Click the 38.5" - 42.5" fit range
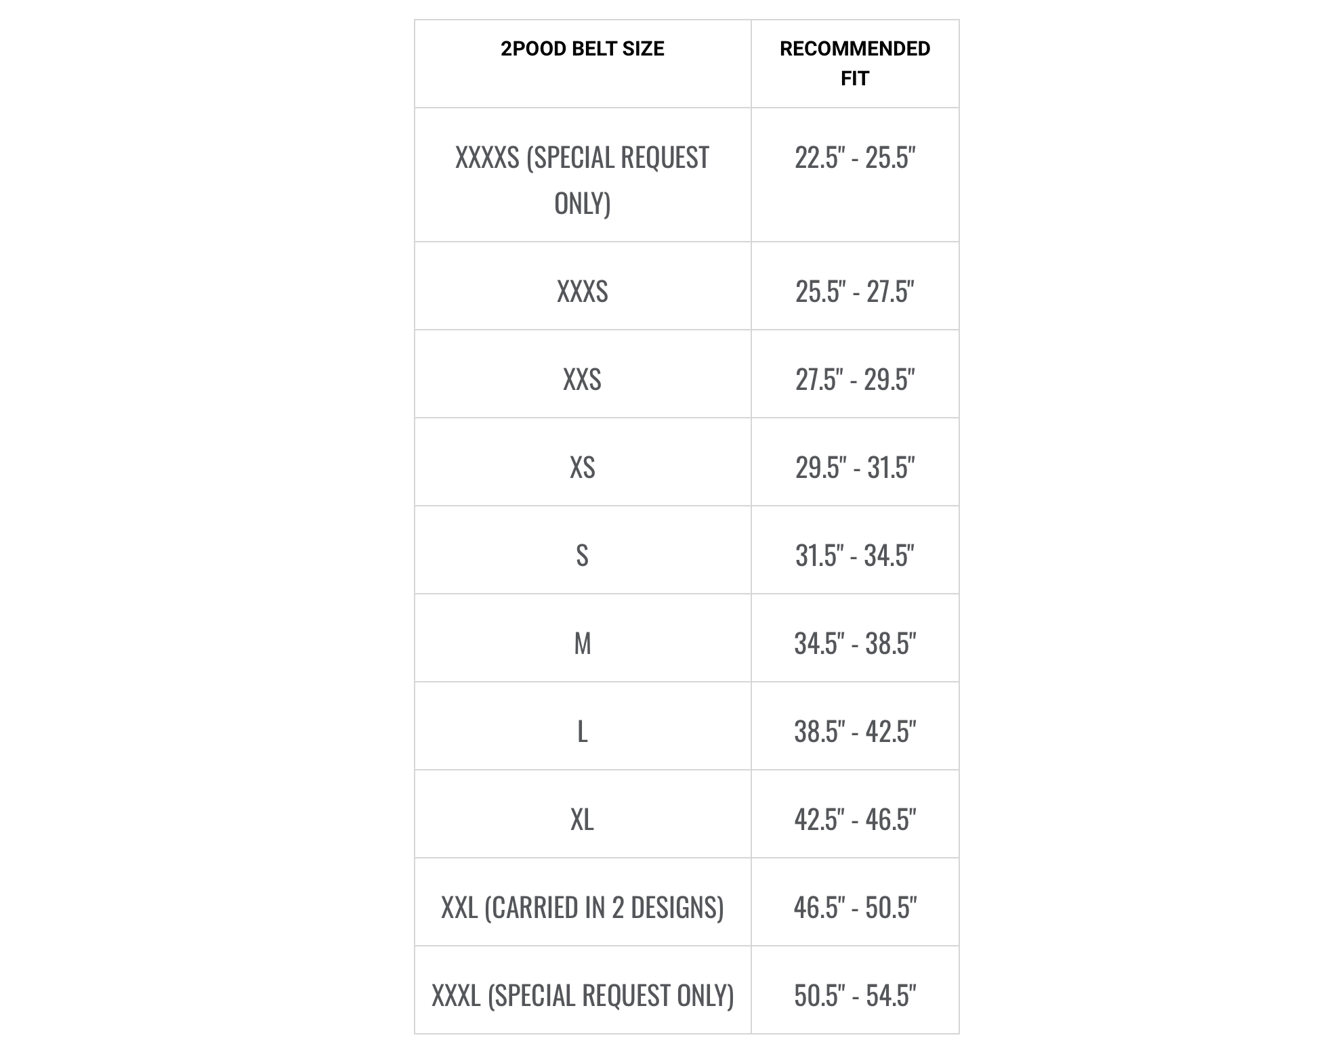 [855, 732]
